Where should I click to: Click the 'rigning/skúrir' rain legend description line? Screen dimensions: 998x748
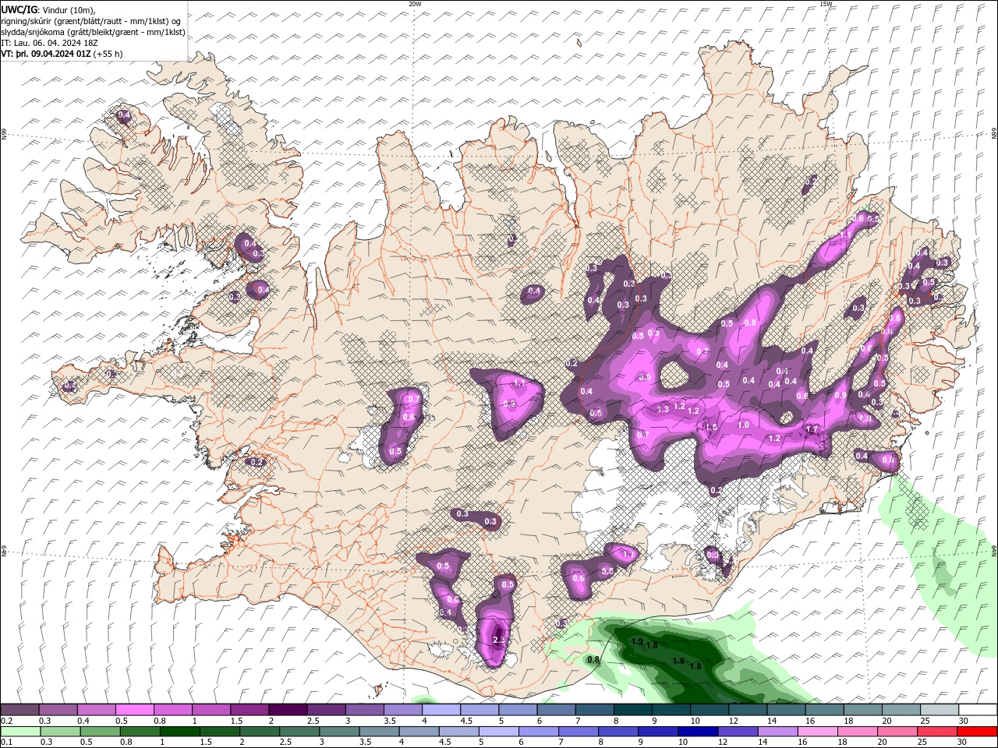point(91,20)
